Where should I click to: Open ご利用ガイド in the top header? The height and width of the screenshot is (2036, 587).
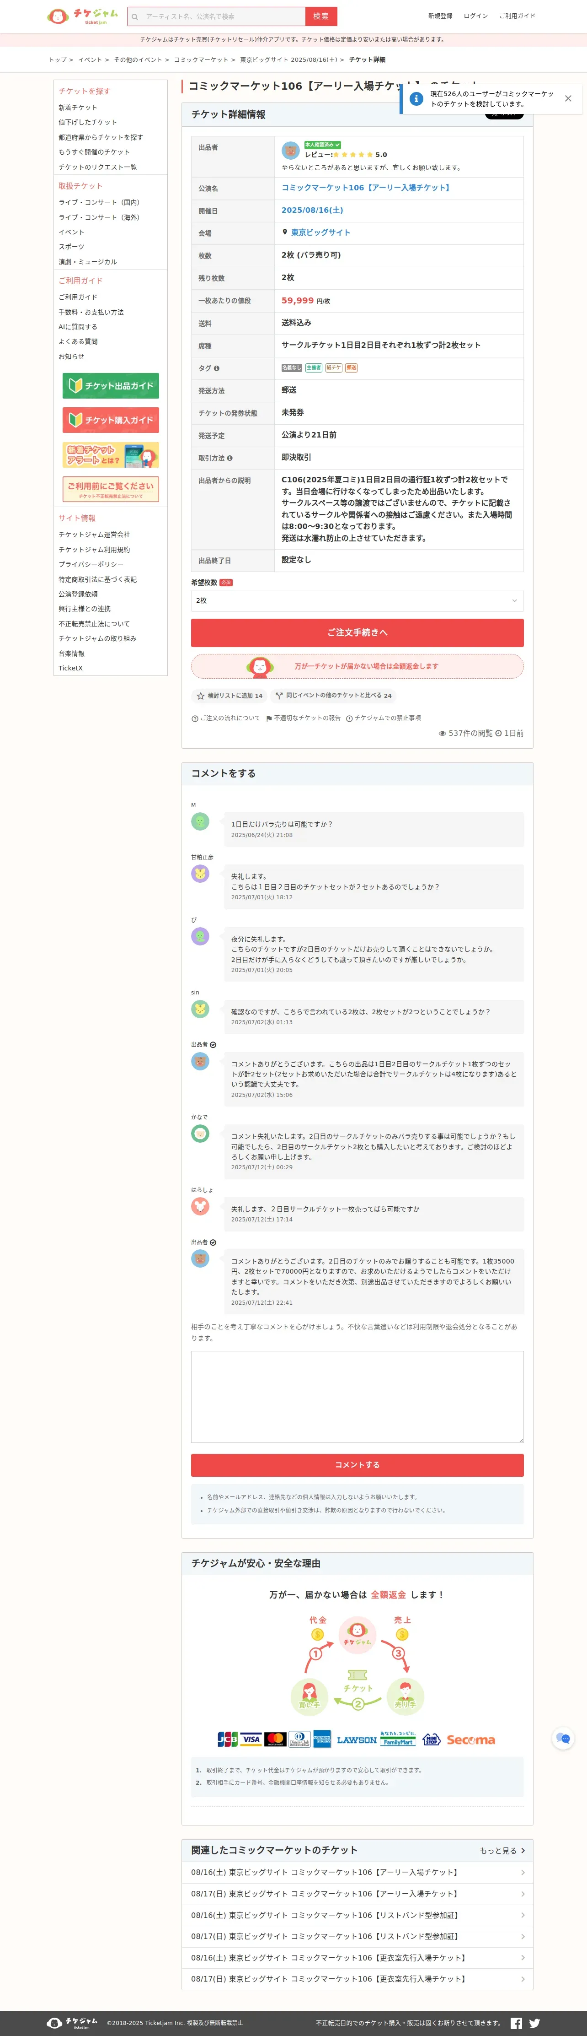517,16
